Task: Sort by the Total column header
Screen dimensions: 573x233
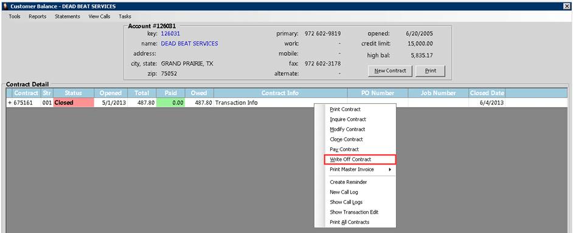Action: (x=141, y=93)
